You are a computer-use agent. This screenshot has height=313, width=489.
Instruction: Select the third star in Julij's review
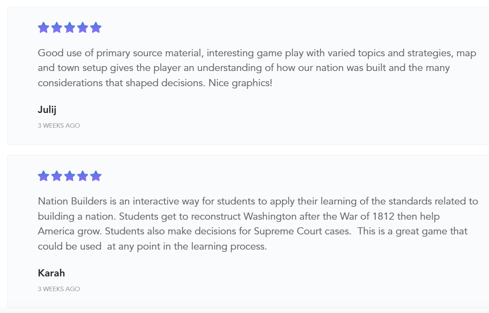click(70, 28)
